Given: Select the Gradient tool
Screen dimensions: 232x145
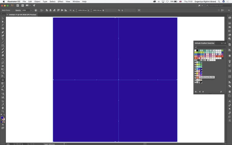Looking at the screenshot, I should click(x=3, y=83).
